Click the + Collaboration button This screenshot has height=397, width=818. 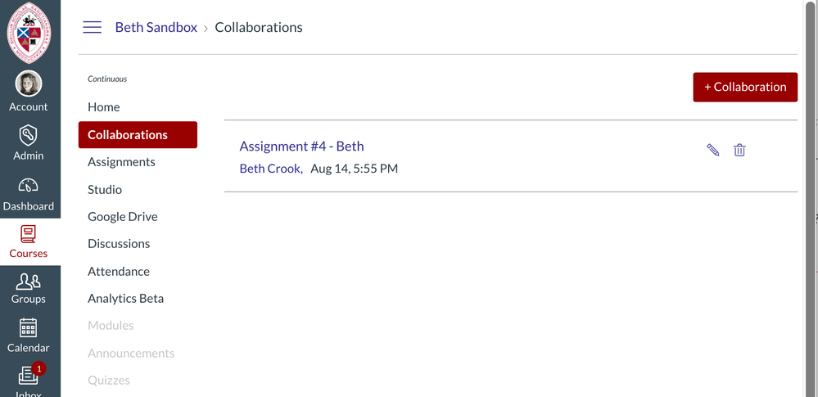tap(745, 87)
